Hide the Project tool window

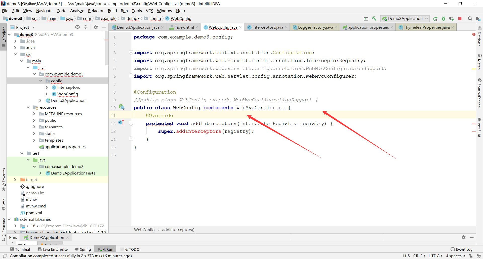click(x=104, y=27)
